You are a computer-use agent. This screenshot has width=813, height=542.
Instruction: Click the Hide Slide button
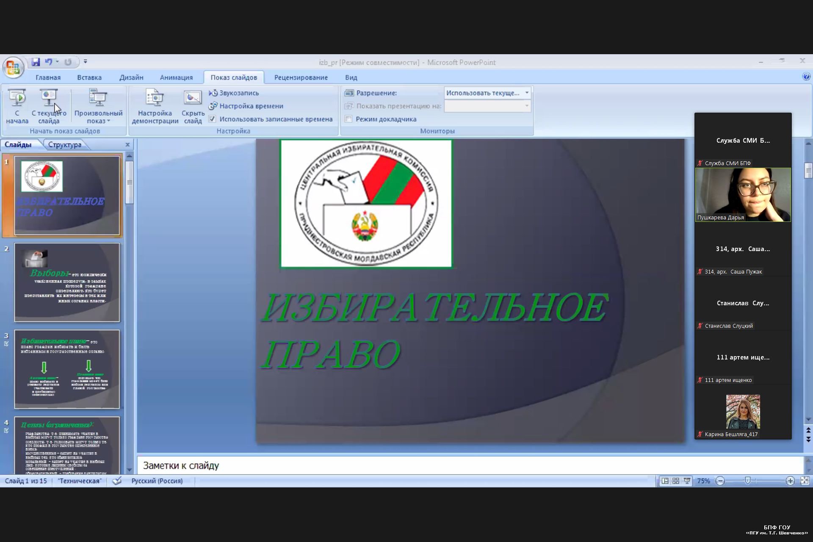click(x=193, y=106)
